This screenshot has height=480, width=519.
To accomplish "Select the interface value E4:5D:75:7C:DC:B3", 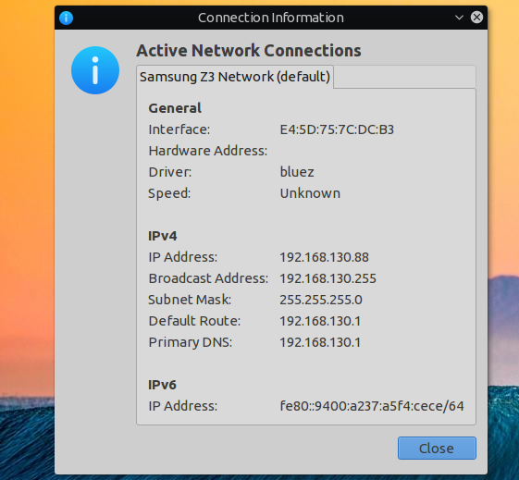I will 337,129.
